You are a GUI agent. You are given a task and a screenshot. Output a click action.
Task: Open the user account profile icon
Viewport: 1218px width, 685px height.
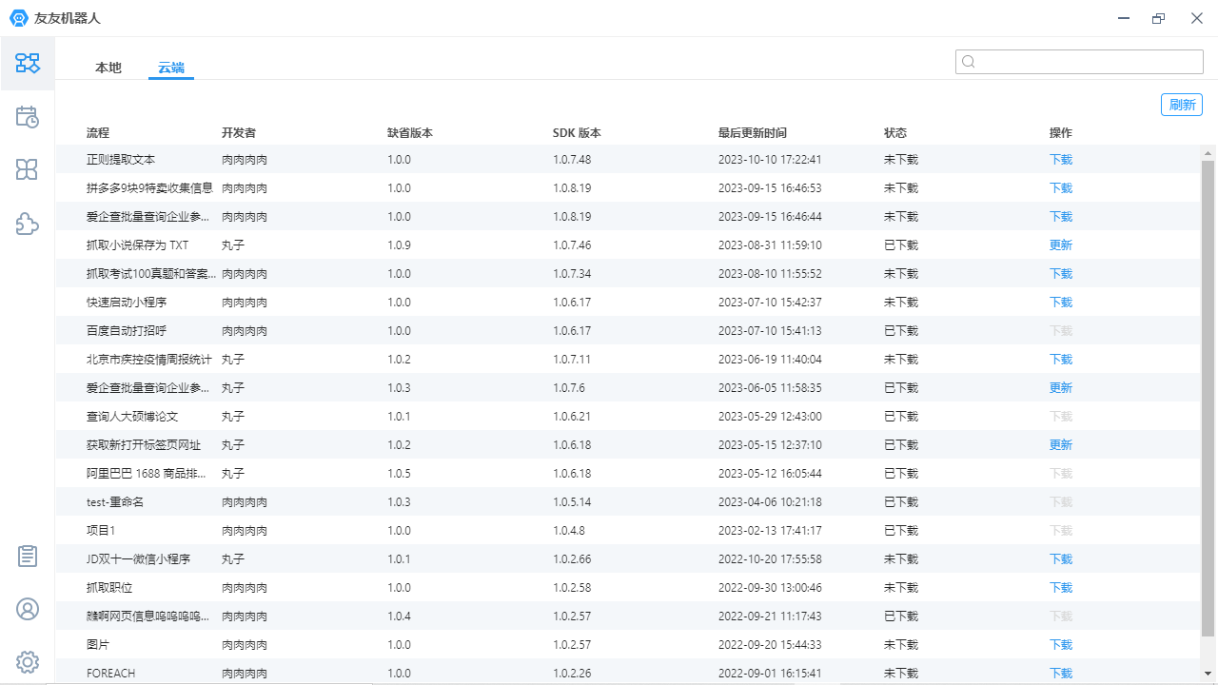point(28,610)
